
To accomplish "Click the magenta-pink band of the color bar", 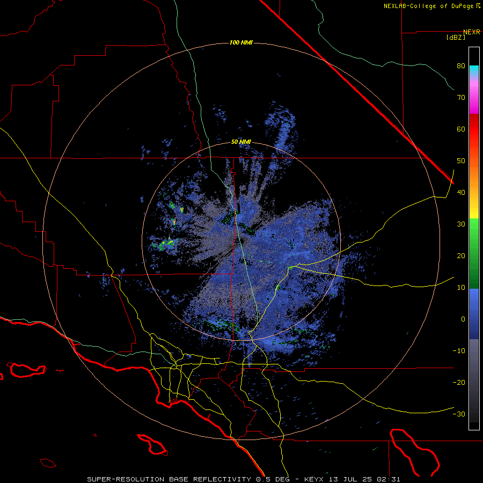I will click(474, 96).
